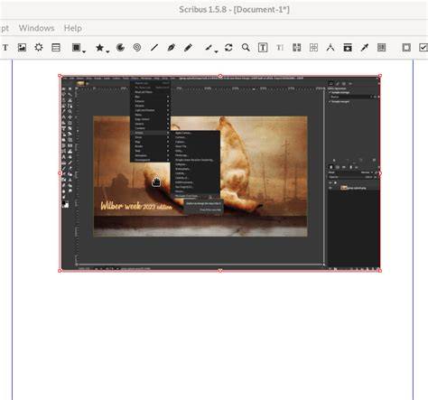Open the Calligraphic Line dropdown arrow

pyautogui.click(x=217, y=51)
